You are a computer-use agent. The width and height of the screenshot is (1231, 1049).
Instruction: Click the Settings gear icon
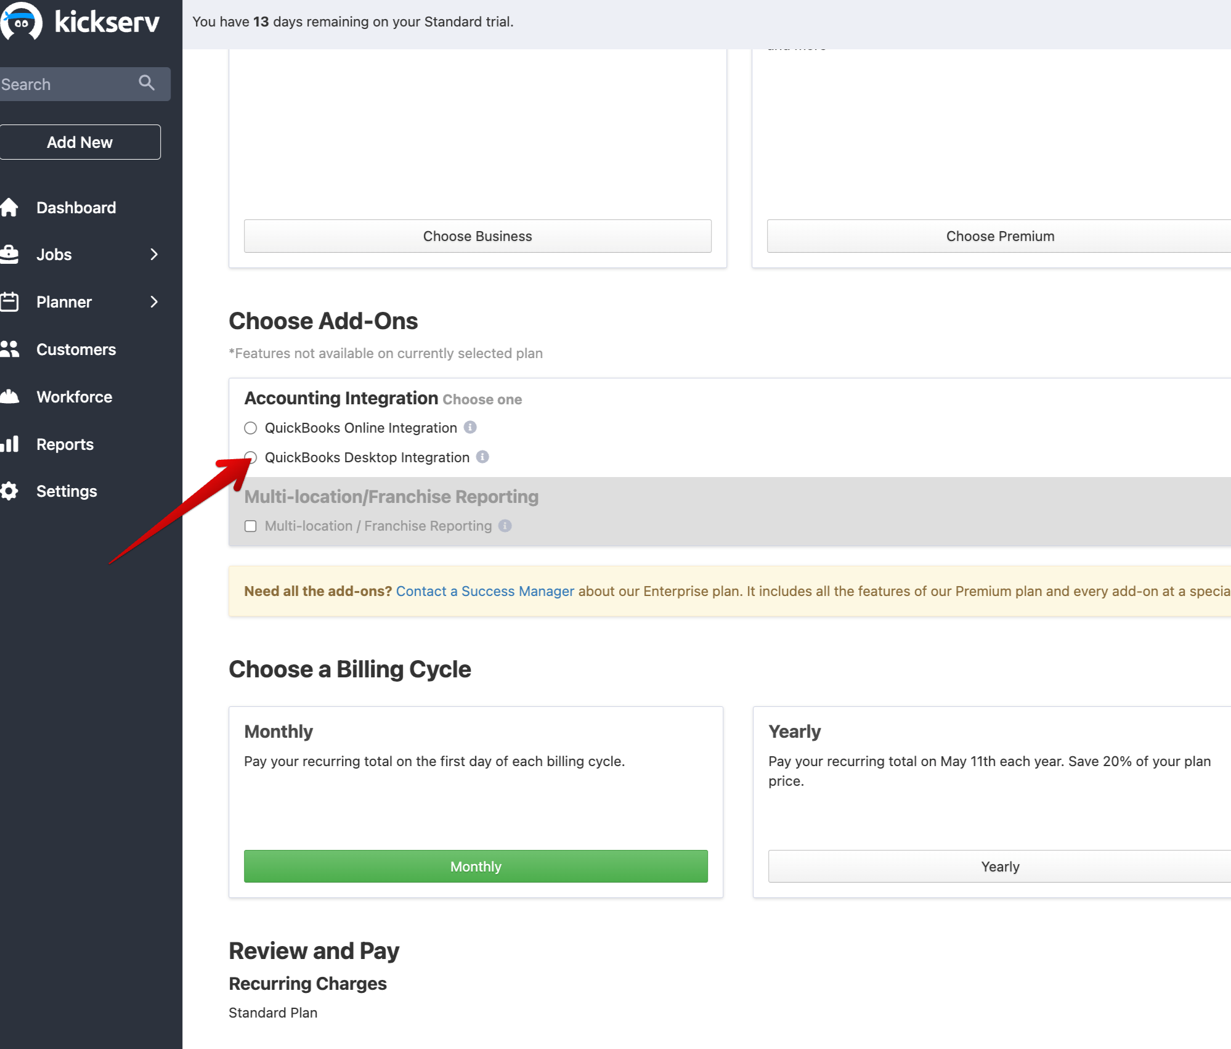10,491
